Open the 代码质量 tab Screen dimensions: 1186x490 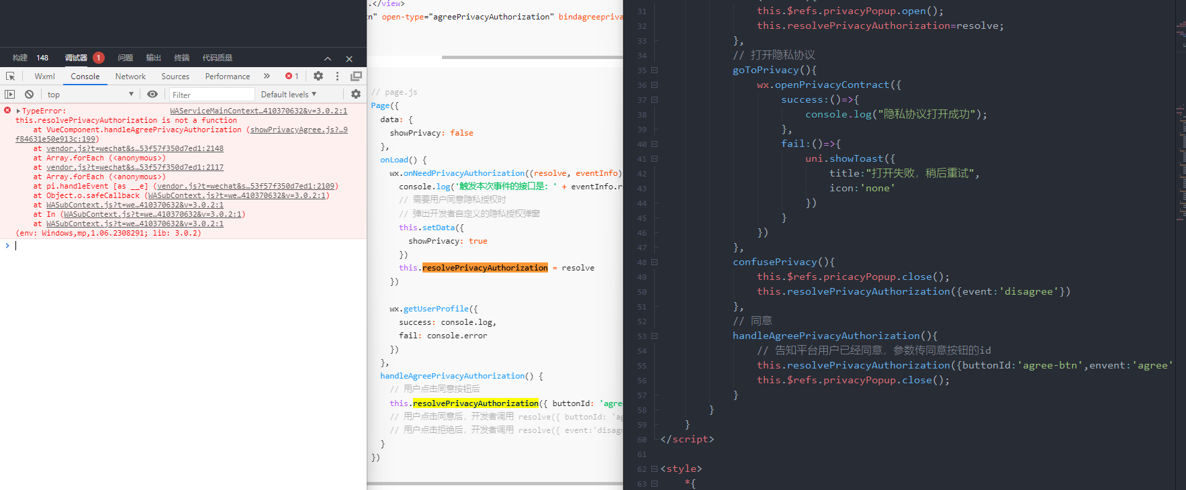pos(218,58)
